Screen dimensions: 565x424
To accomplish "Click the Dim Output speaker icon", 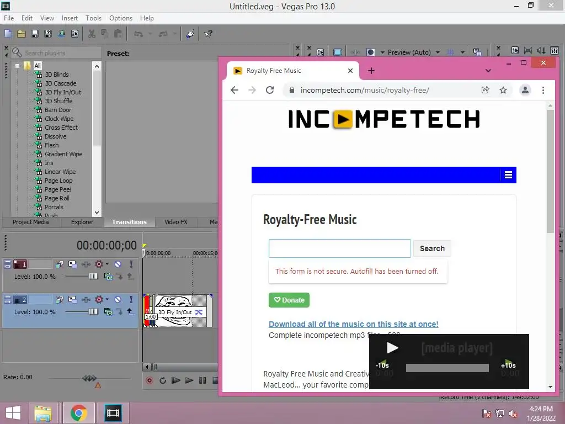I will [541, 50].
